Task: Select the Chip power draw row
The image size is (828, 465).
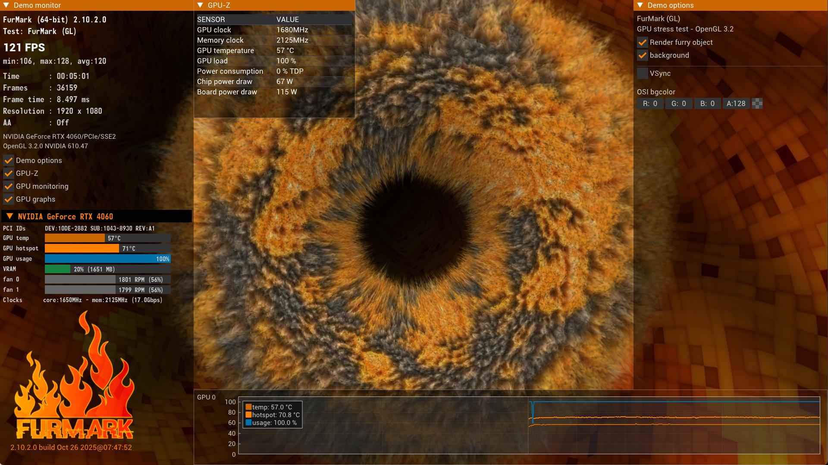Action: click(274, 81)
